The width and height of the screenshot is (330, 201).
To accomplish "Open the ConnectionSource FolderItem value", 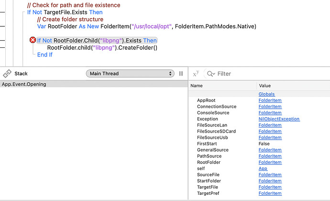I will (270, 107).
